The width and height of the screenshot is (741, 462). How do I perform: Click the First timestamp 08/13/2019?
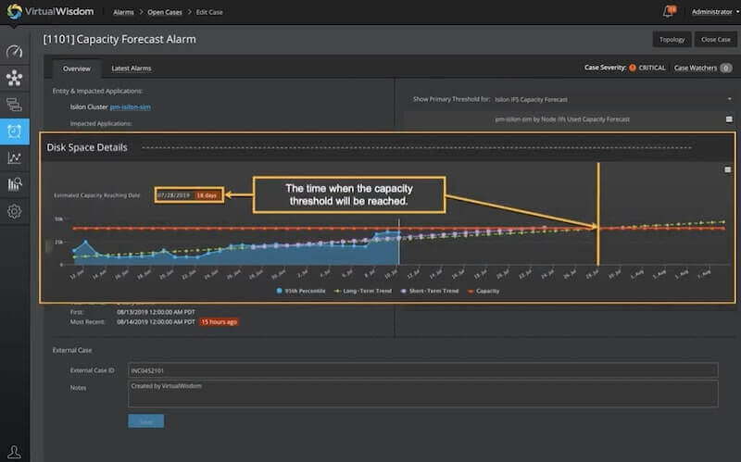click(156, 312)
